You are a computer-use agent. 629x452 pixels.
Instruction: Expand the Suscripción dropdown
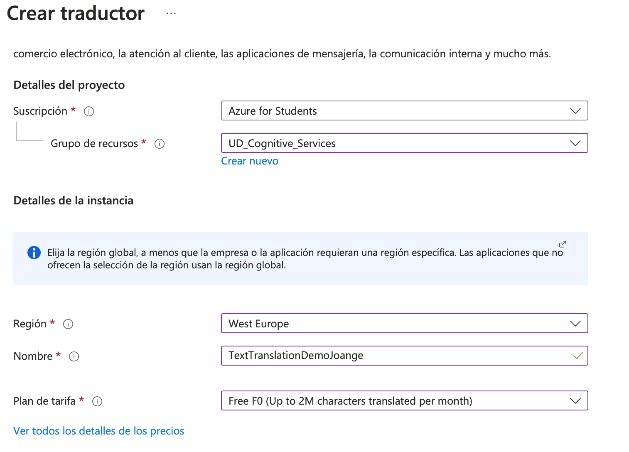(575, 111)
